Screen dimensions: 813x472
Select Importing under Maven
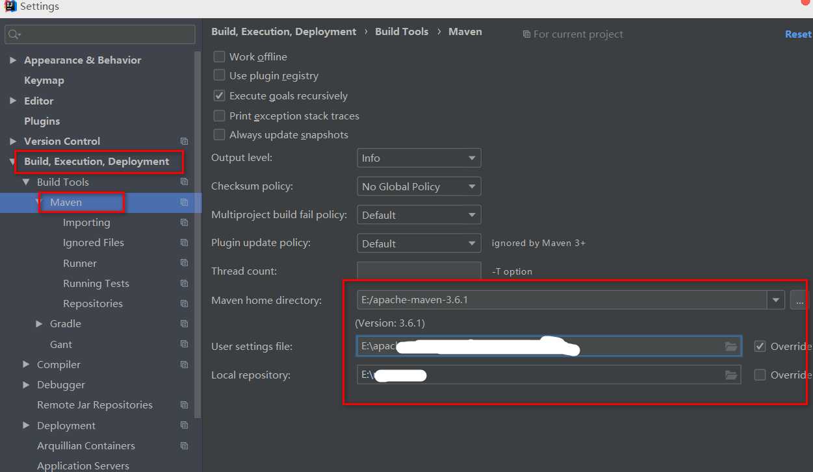pos(86,223)
